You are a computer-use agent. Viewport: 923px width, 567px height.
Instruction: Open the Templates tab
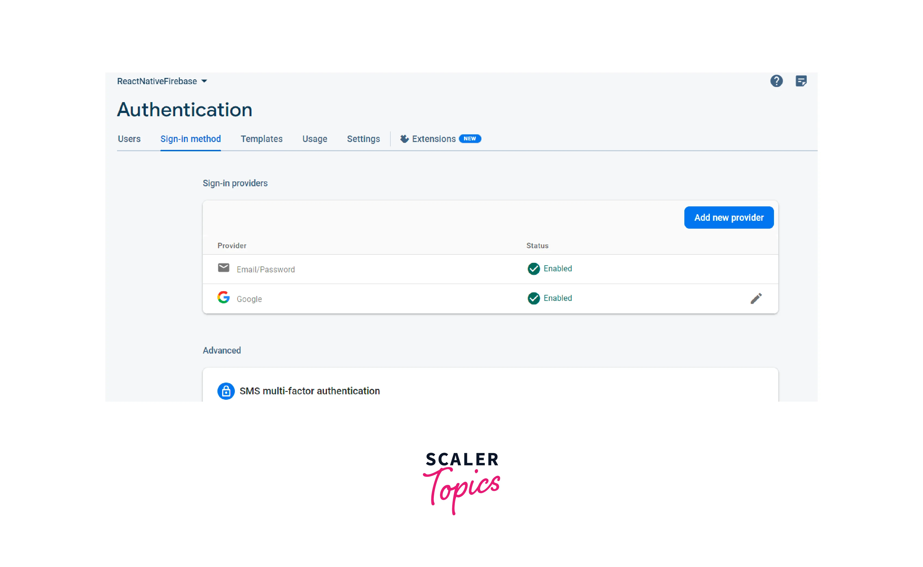(x=261, y=139)
